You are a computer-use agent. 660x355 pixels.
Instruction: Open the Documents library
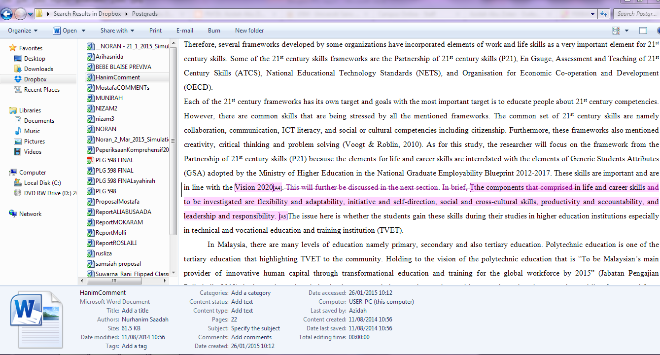click(x=39, y=121)
